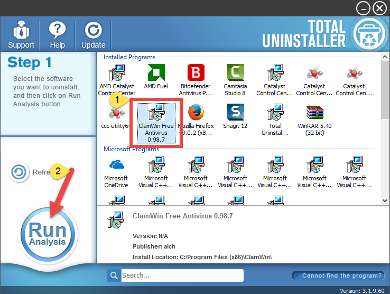The image size is (390, 294).
Task: Click the magnifier search icon
Action: [114, 275]
